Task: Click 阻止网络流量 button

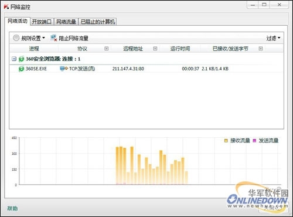Action: (x=73, y=38)
